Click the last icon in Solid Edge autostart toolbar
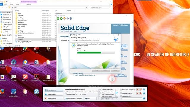Screen dimensions: 190x107 pyautogui.click(x=71, y=18)
